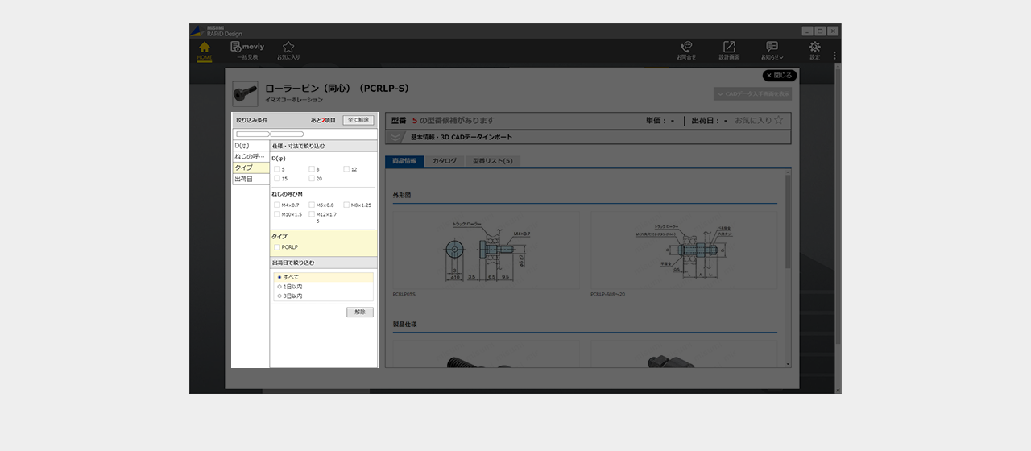Viewport: 1031px width, 451px height.
Task: Expand the CADデータ入手画面を表示 button
Action: point(752,94)
